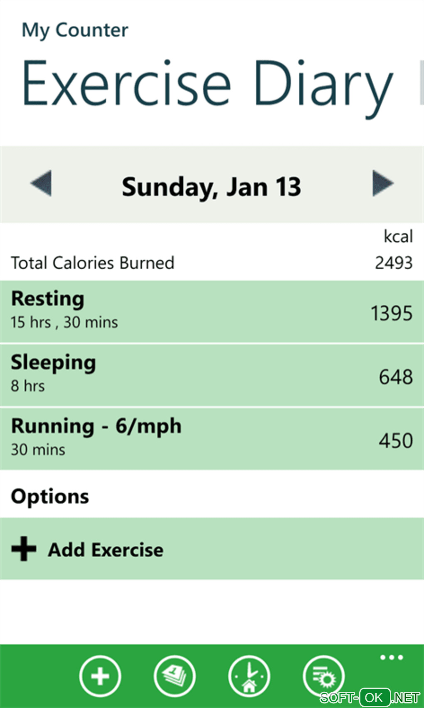Go to next day with right arrow
424x708 pixels.
[x=382, y=183]
